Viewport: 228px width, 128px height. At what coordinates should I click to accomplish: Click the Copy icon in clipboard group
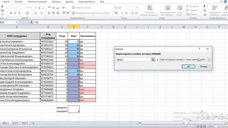[2, 10]
